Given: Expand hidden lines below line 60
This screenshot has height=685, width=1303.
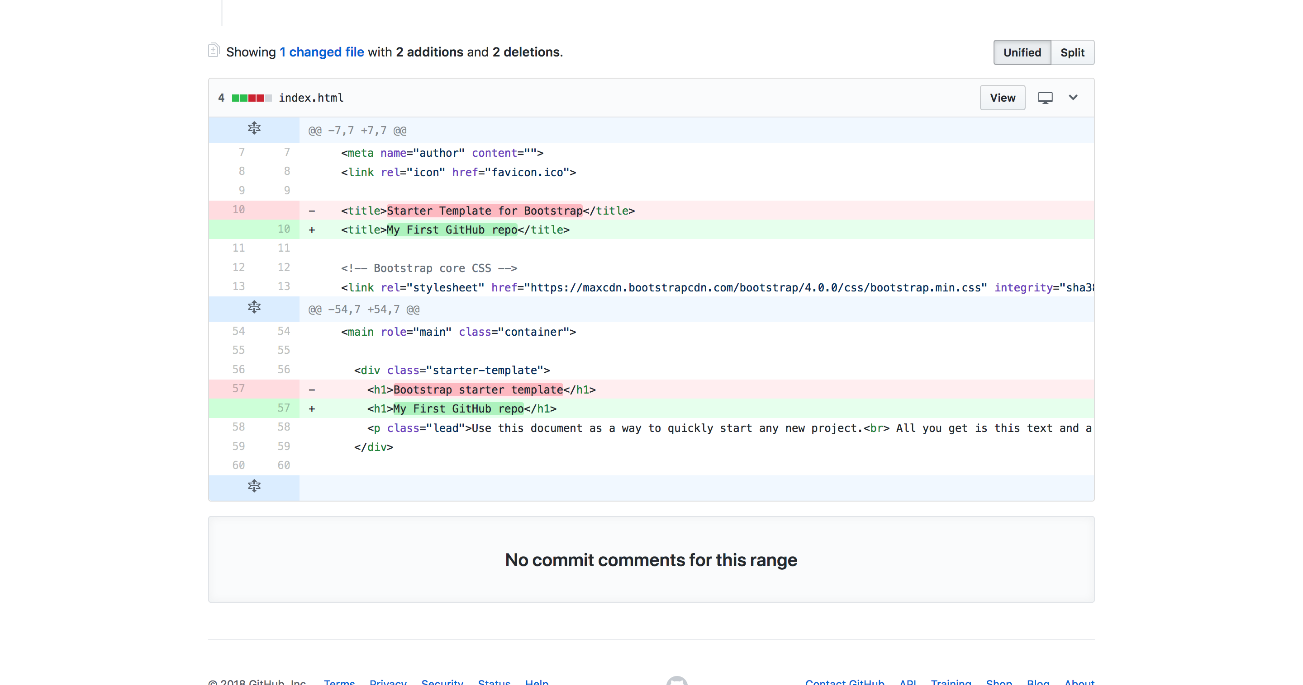Looking at the screenshot, I should [254, 486].
